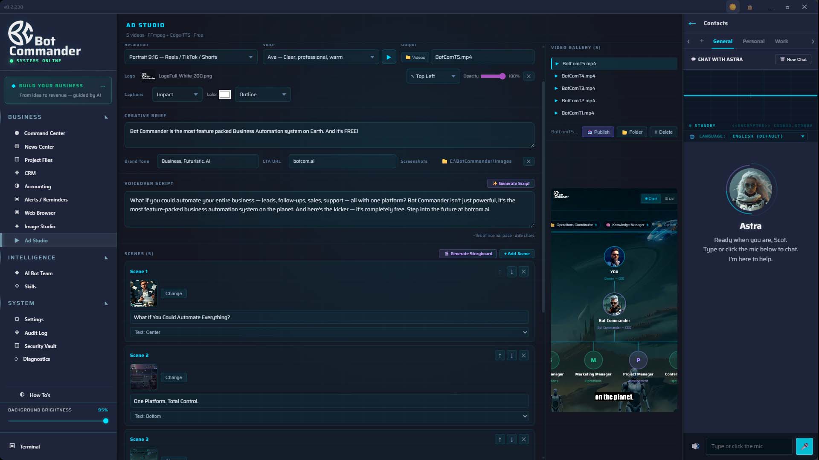Open Image Studio

click(40, 227)
